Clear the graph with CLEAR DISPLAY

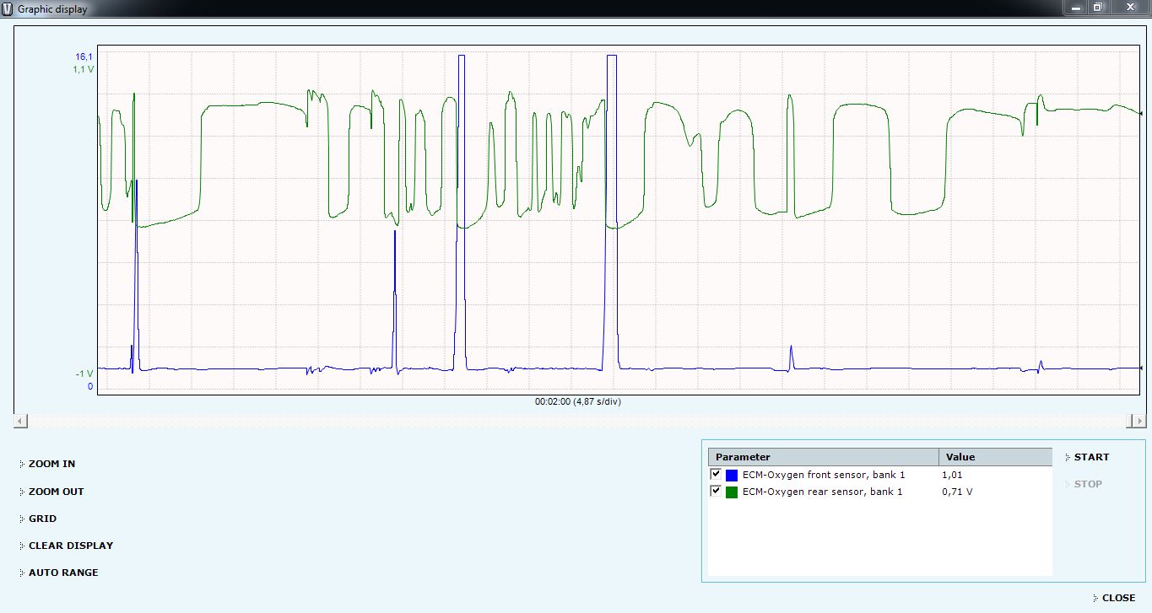(x=70, y=546)
